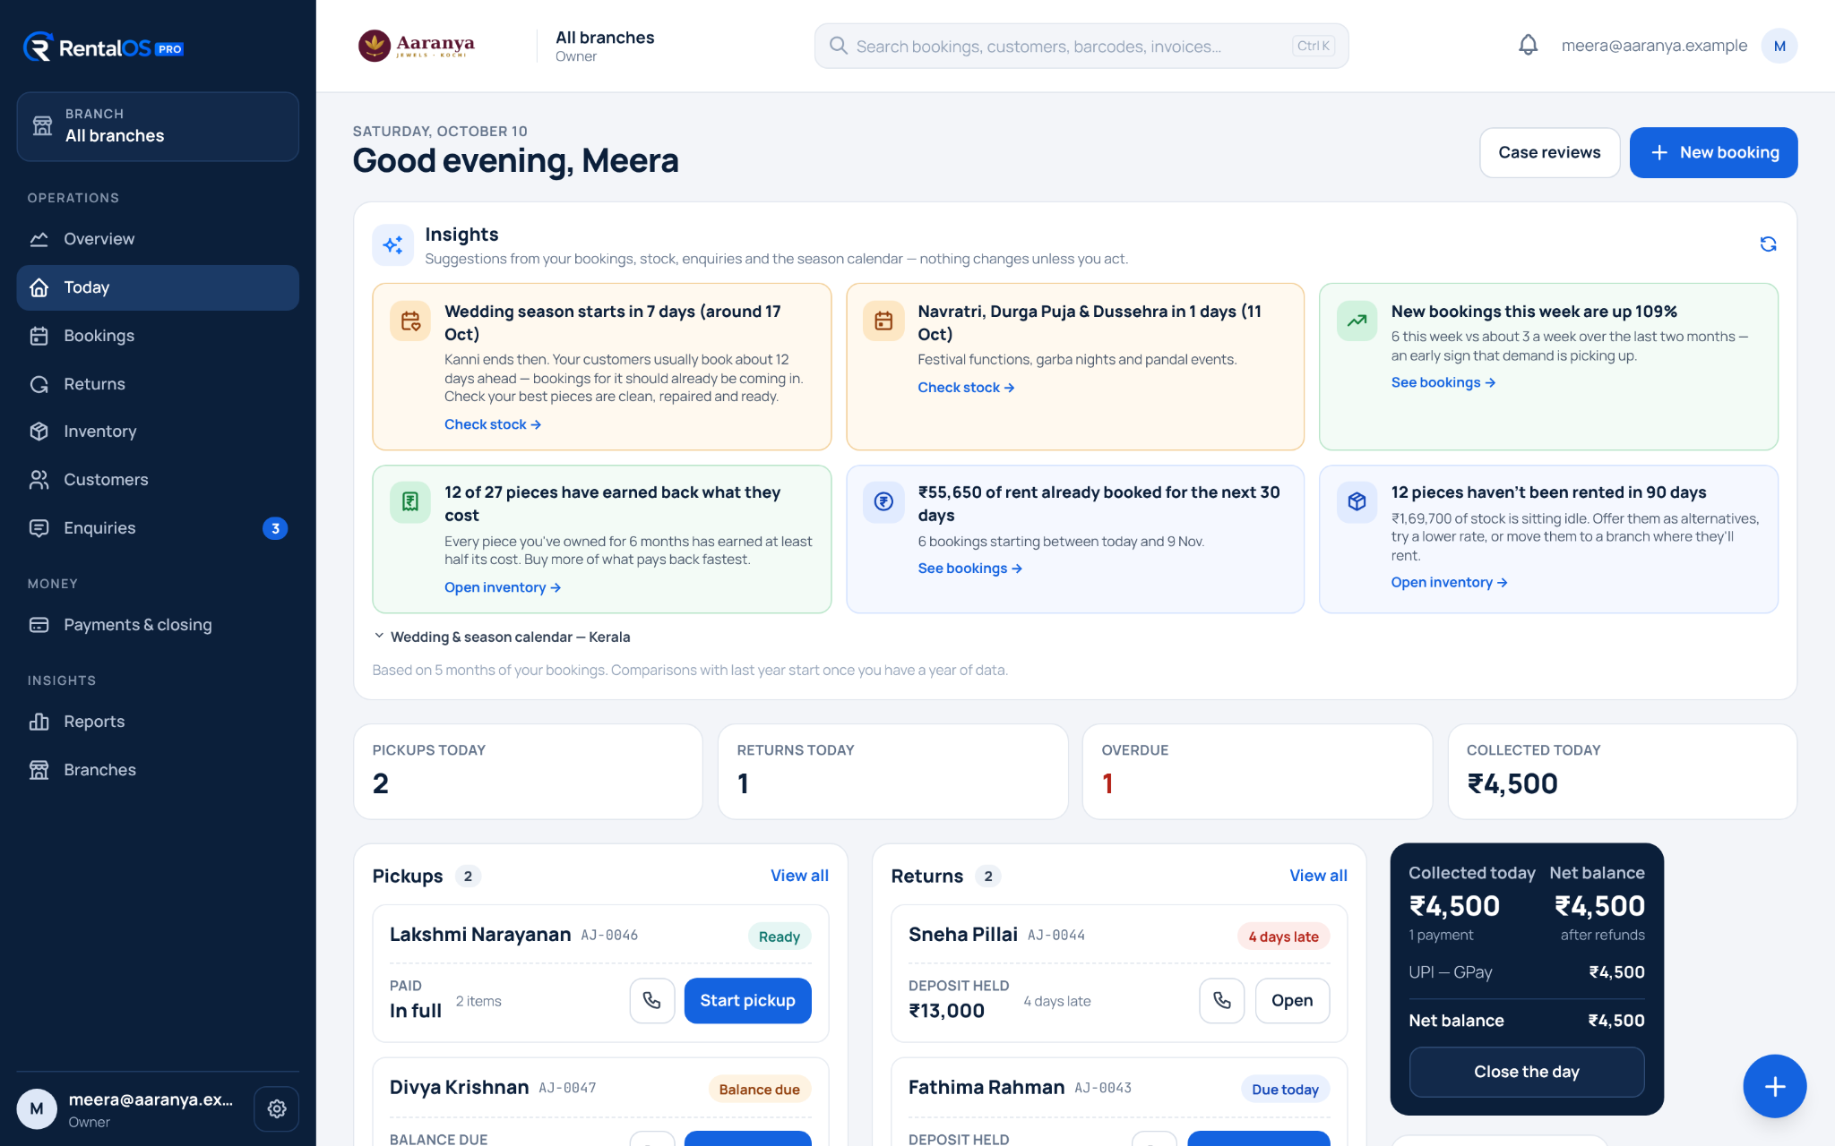This screenshot has width=1835, height=1146.
Task: Click the search magnifier icon
Action: 838,46
